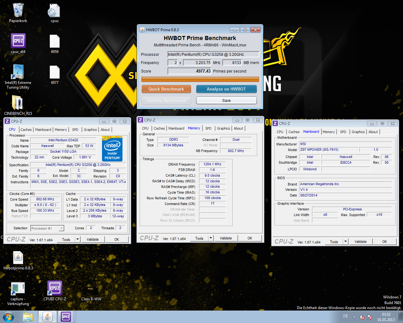The image size is (403, 323).
Task: Click the Score field showing 4977.43
Action: click(x=190, y=71)
